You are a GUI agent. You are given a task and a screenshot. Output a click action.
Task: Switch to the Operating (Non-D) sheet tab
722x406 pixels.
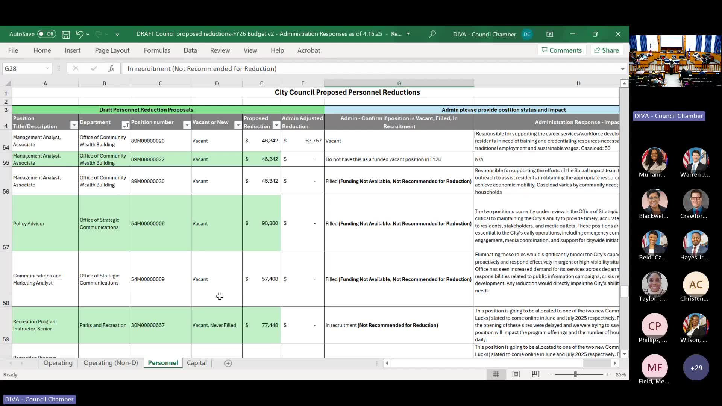pyautogui.click(x=111, y=363)
